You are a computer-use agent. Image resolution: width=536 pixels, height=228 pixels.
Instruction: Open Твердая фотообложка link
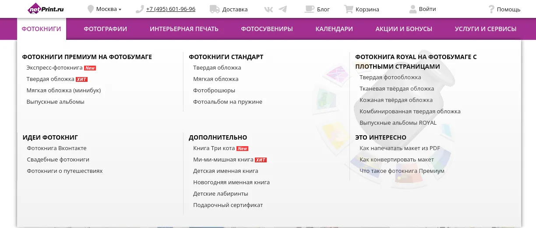coord(390,77)
